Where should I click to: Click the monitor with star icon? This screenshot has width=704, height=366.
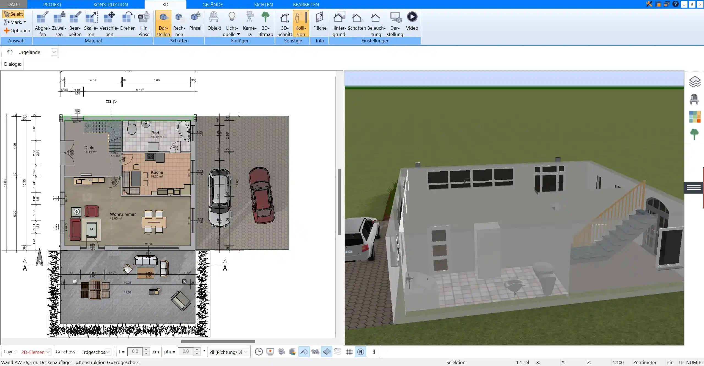[270, 352]
